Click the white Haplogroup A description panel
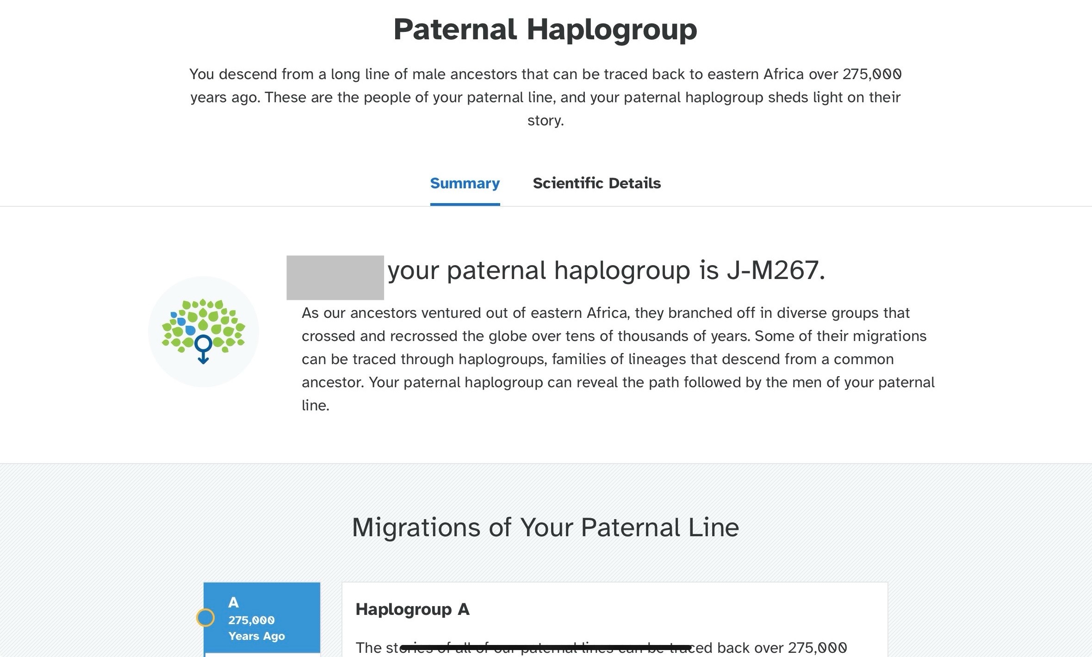1092x657 pixels. tap(614, 620)
